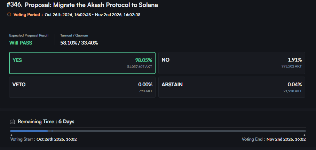Click the 51,057,607 AKT amount
The height and width of the screenshot is (150, 316).
(140, 66)
